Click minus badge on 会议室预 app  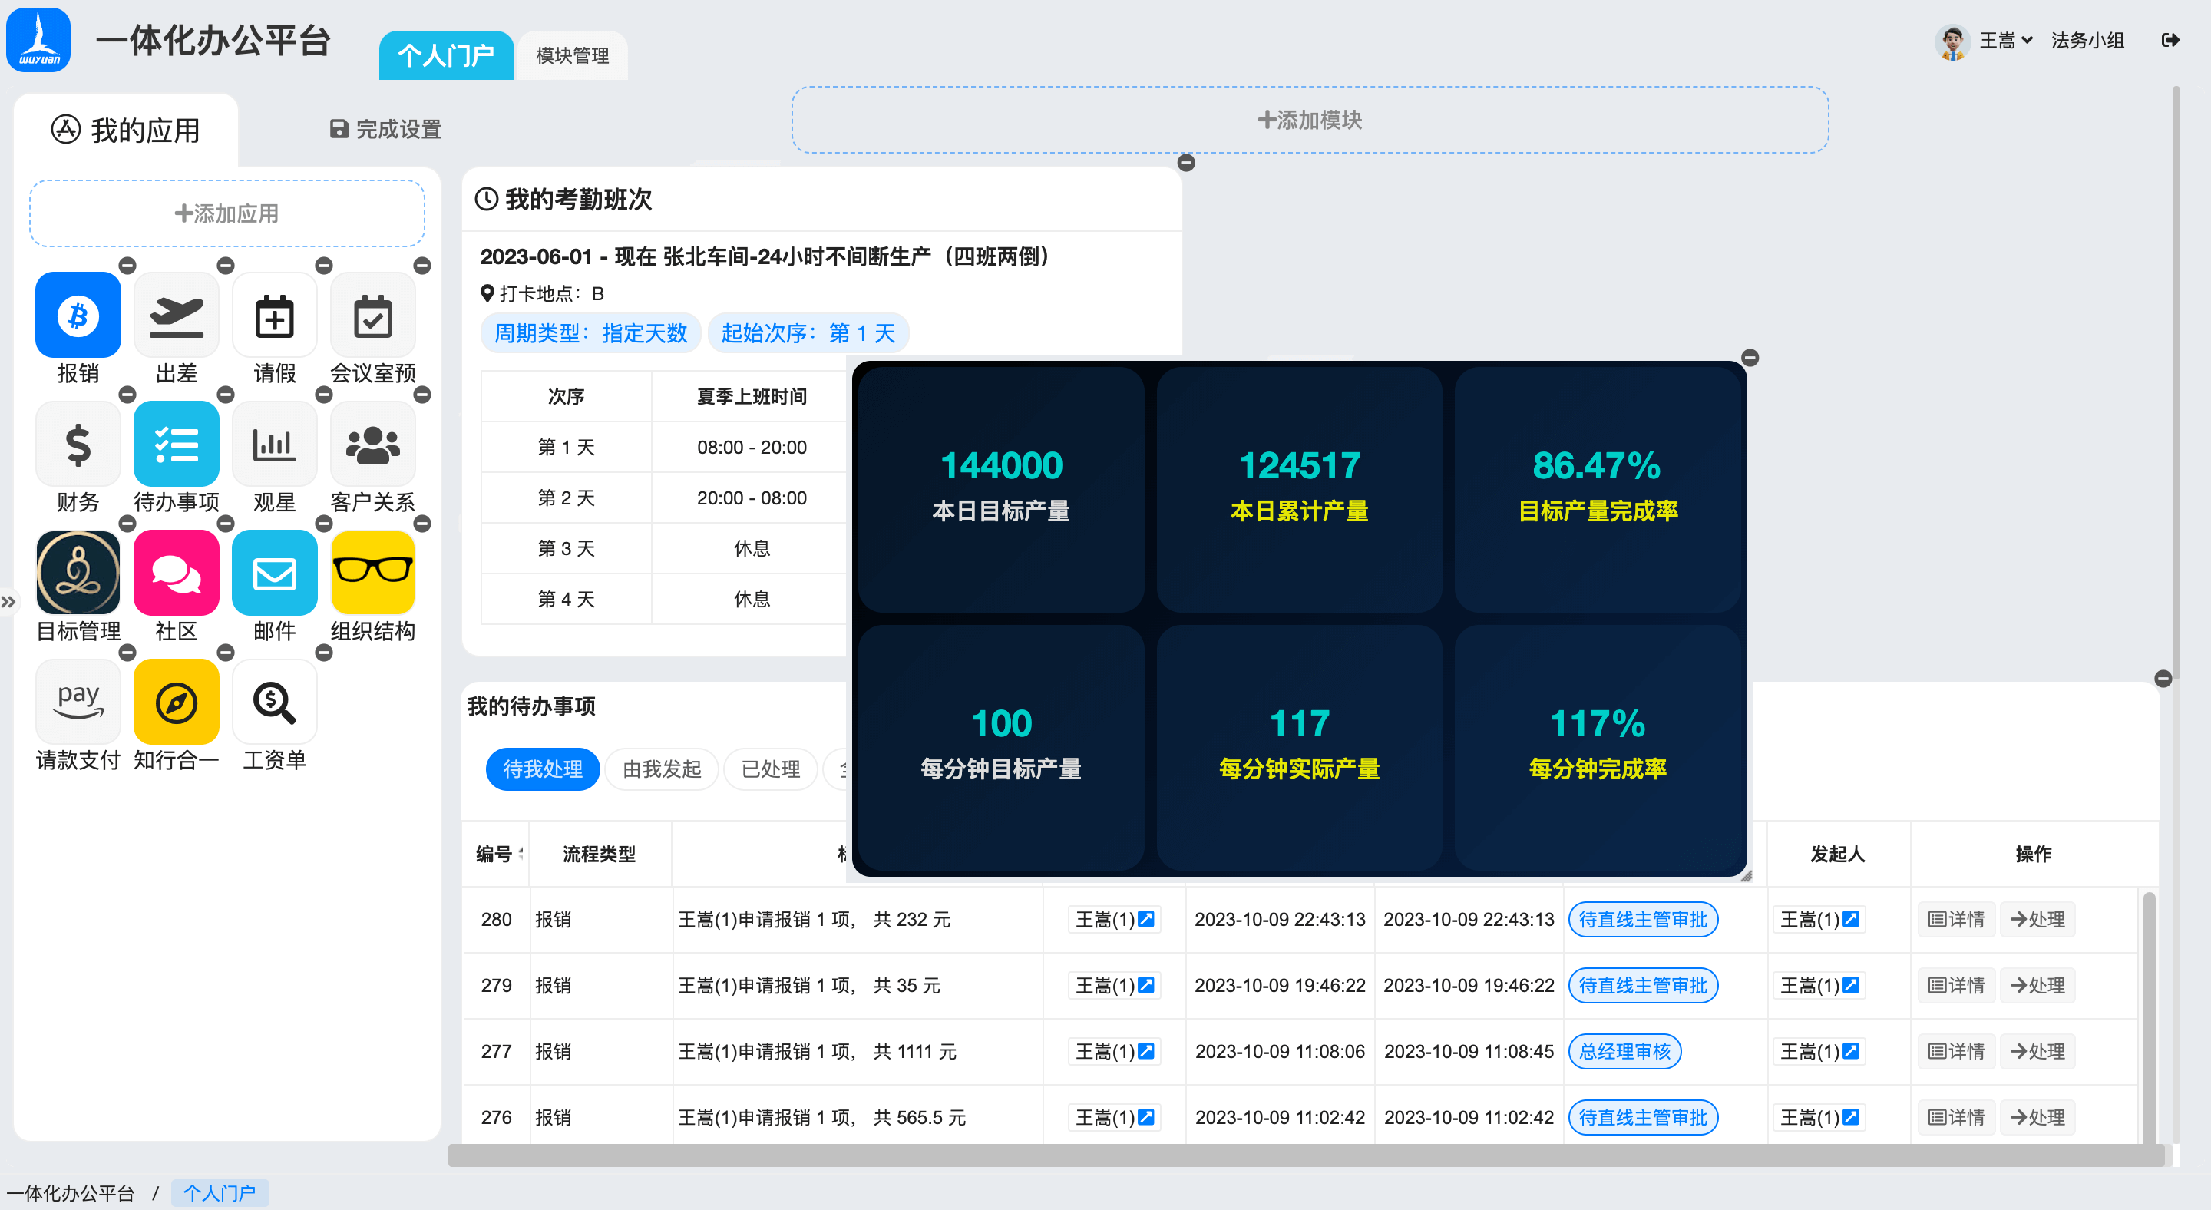pos(421,266)
